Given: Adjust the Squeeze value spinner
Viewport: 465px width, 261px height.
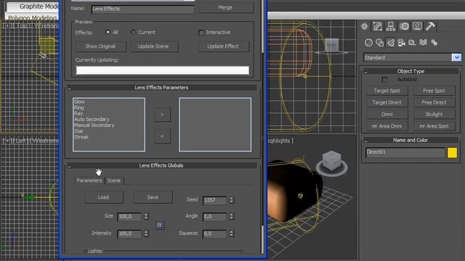Looking at the screenshot, I should pos(231,233).
